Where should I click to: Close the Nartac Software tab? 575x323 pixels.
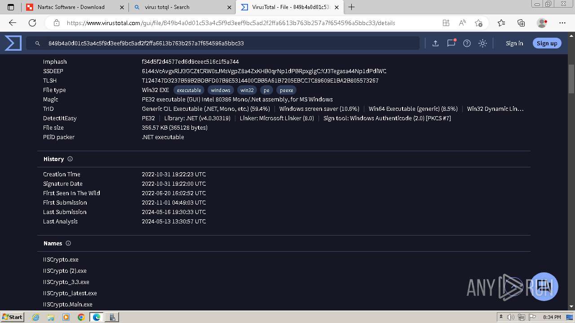(122, 7)
